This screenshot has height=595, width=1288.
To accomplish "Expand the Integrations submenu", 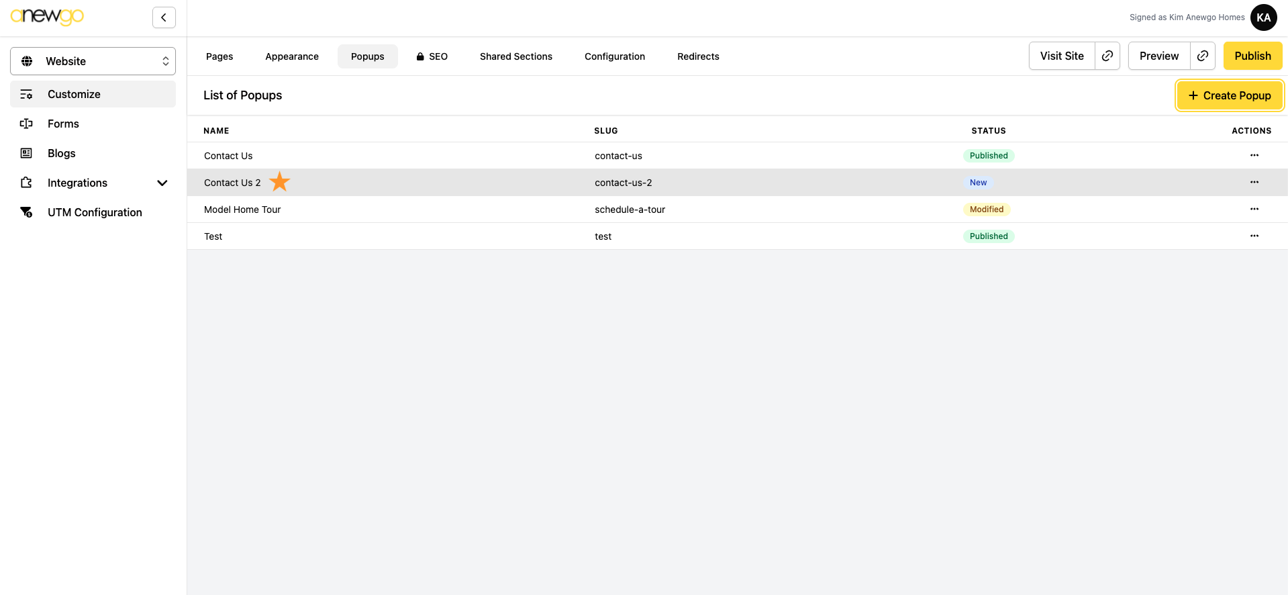I will 162,183.
